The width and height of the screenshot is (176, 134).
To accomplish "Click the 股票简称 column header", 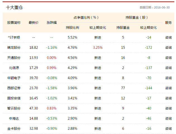I will [14, 23].
